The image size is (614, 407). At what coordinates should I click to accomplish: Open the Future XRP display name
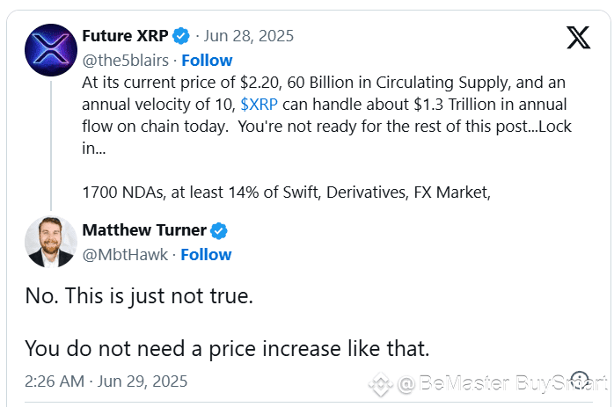coord(125,36)
